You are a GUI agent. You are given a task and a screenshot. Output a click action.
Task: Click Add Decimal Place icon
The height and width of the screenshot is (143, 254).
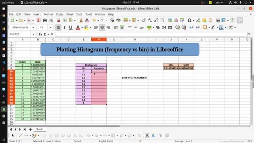click(x=177, y=27)
